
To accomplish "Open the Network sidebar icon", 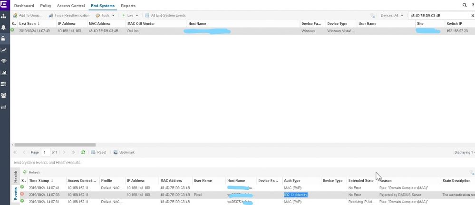I will coord(4,16).
